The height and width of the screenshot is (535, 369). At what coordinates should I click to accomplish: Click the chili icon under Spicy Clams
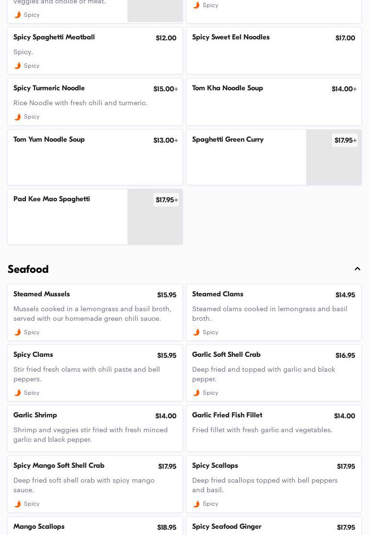(18, 393)
